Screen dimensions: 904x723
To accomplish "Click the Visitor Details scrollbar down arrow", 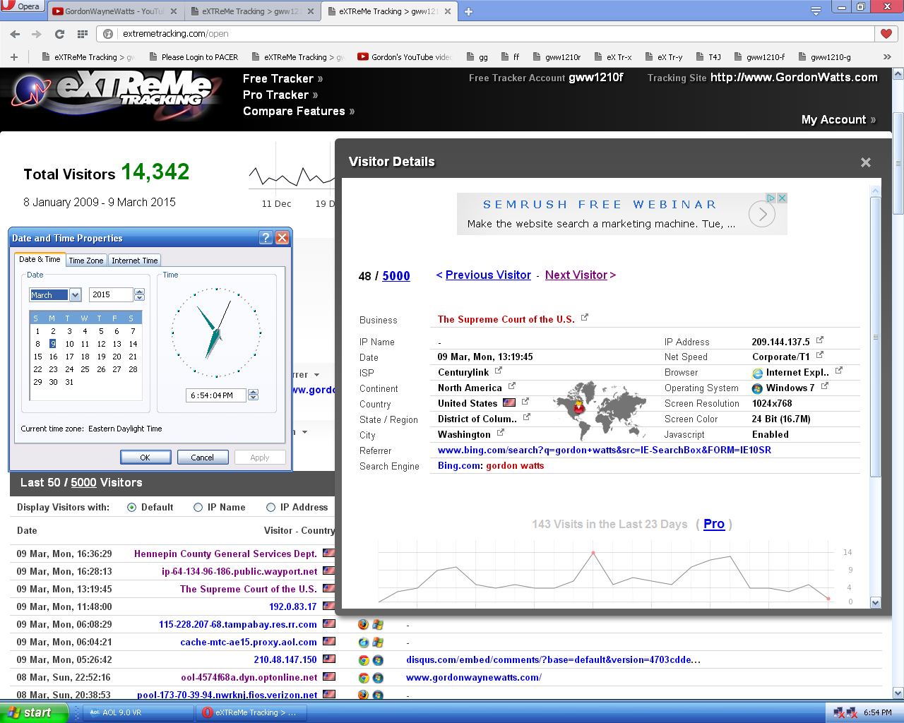I will 876,602.
